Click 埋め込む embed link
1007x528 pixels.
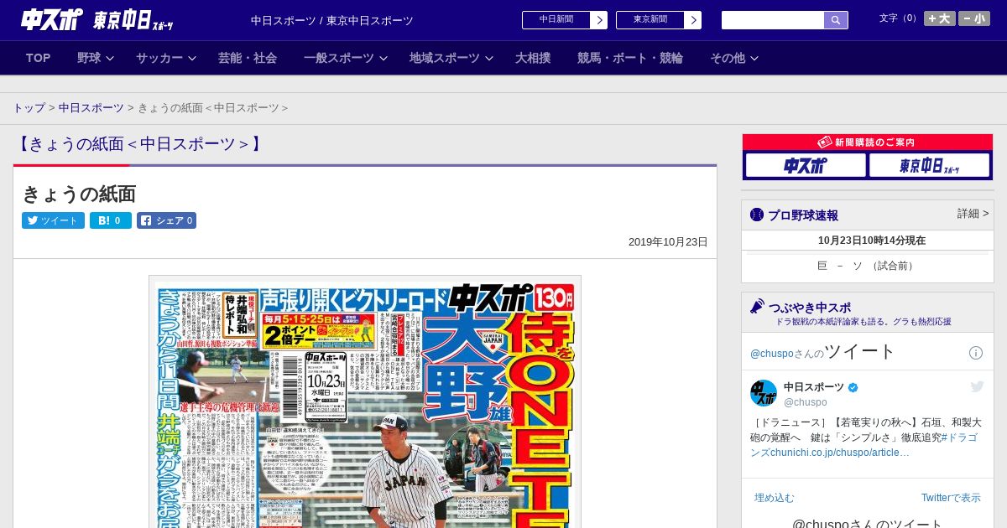point(775,498)
